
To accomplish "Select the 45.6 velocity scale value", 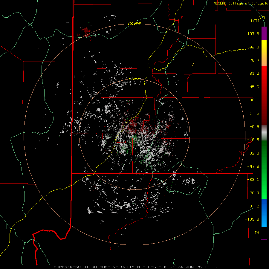I will pyautogui.click(x=254, y=87).
